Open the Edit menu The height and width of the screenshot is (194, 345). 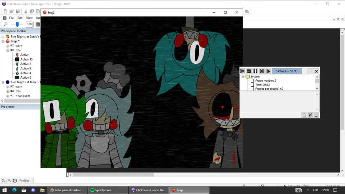(20, 18)
